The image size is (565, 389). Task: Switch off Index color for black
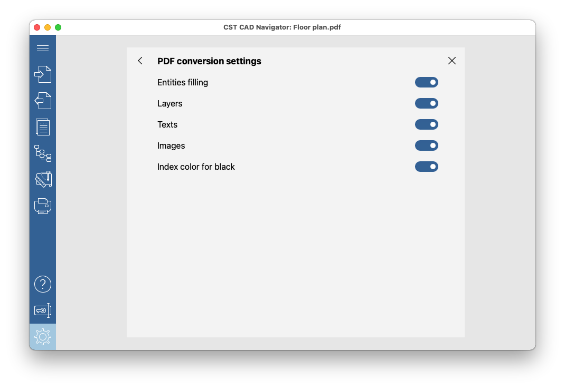(426, 167)
